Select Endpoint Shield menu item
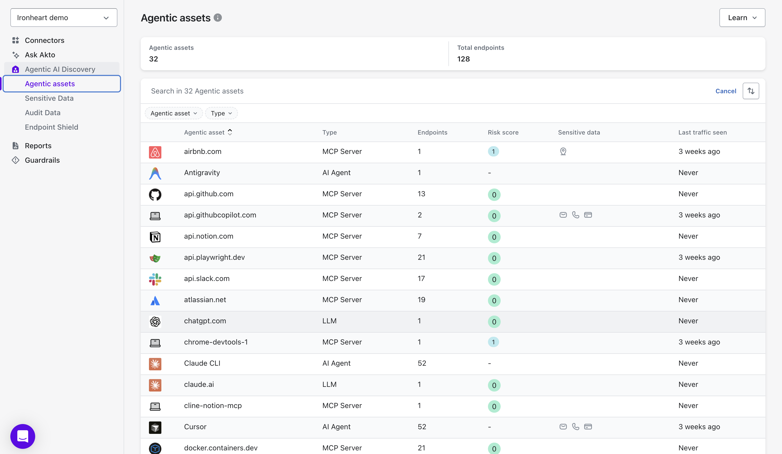The image size is (782, 454). tap(51, 127)
